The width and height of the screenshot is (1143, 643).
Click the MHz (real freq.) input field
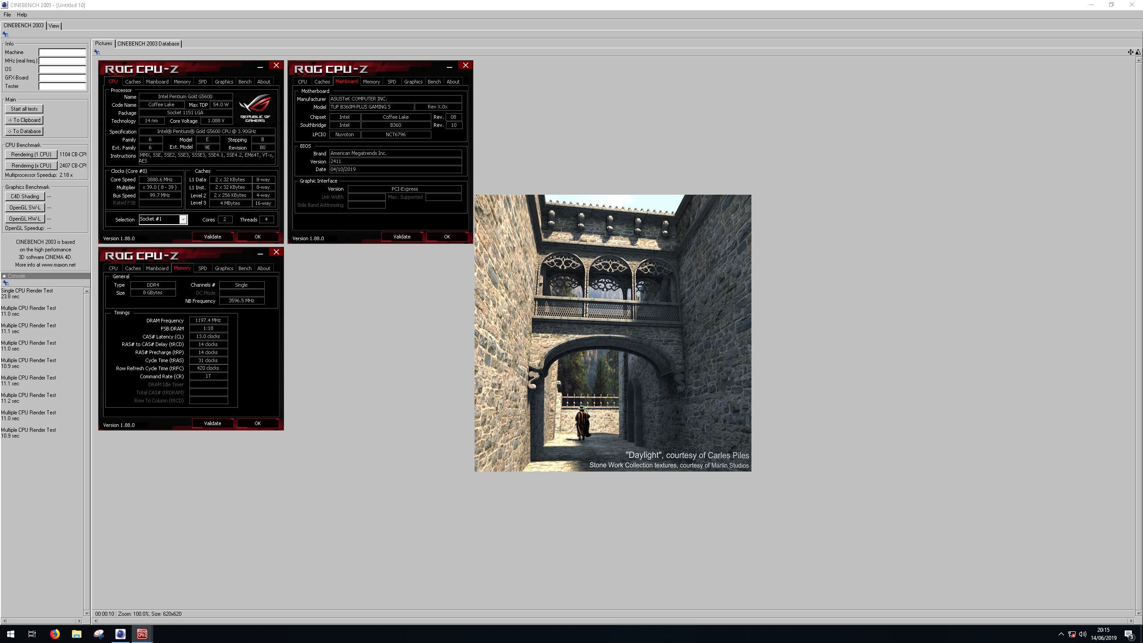click(62, 61)
